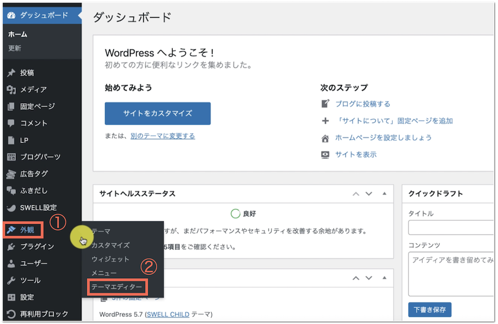This screenshot has height=324, width=498.
Task: Click the コメント speech bubble icon
Action: click(x=11, y=123)
